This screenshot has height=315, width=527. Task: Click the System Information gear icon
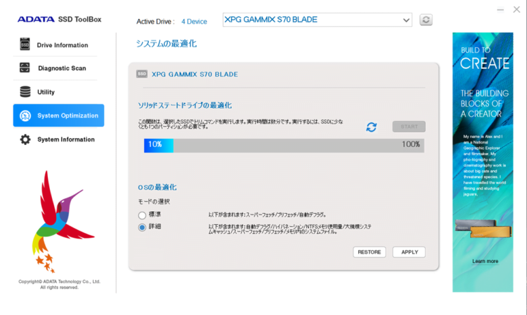point(25,140)
